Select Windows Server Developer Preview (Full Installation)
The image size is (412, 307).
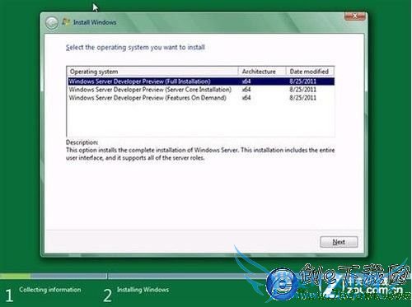201,81
